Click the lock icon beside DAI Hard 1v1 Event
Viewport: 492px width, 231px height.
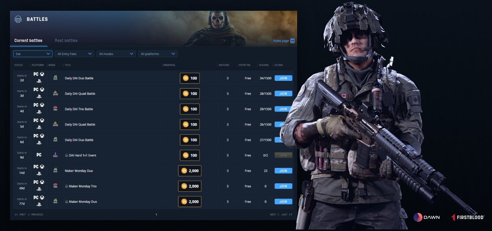[x=66, y=155]
